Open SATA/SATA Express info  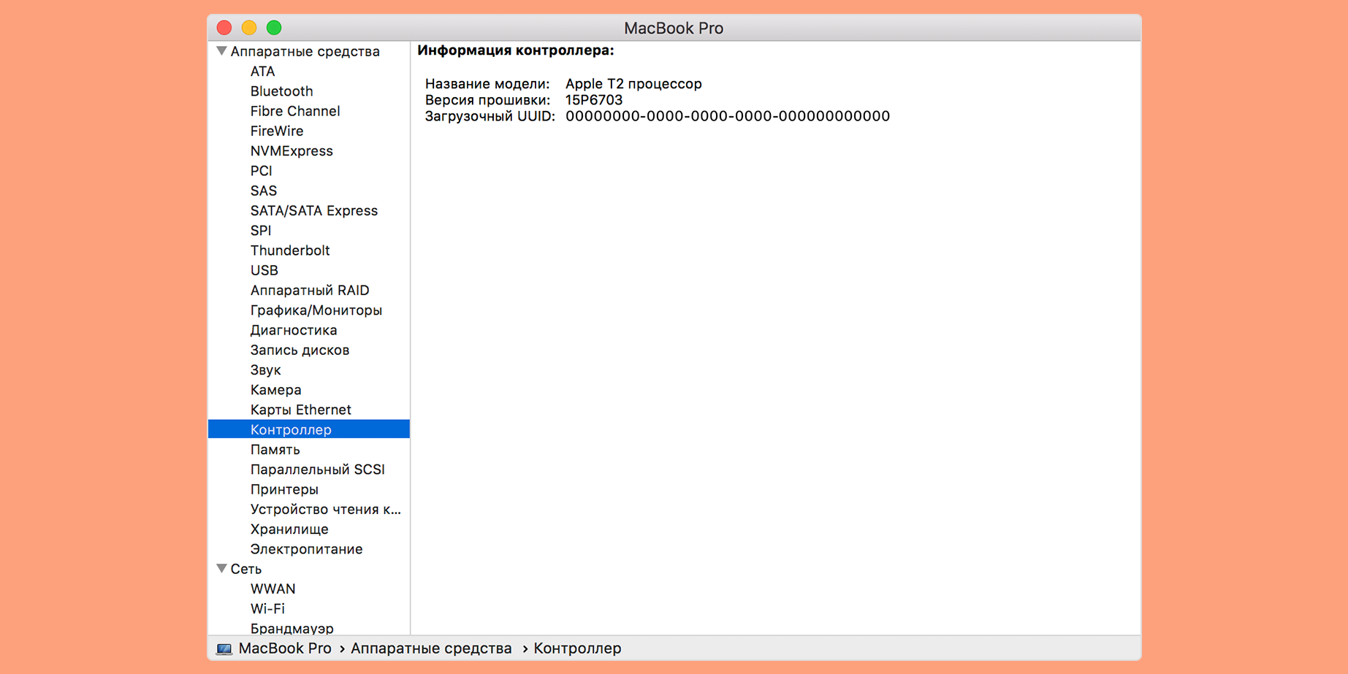click(x=313, y=210)
